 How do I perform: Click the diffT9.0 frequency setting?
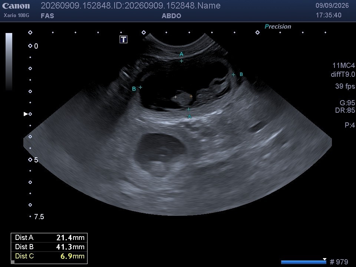(x=343, y=74)
